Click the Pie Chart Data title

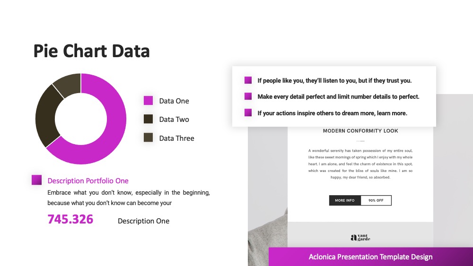coord(91,51)
